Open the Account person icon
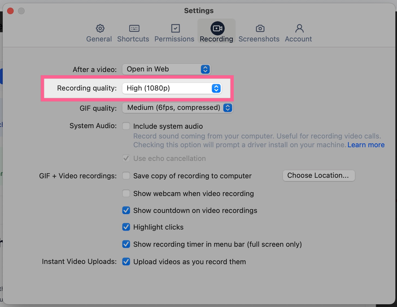The image size is (397, 307). coord(299,28)
